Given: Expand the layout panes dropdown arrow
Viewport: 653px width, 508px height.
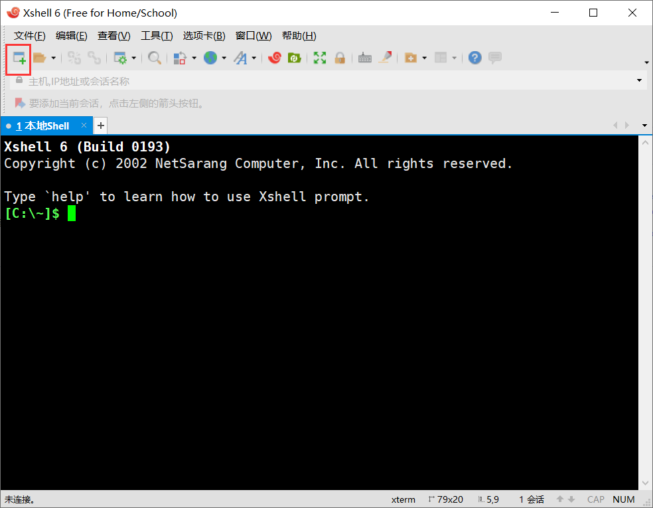Looking at the screenshot, I should tap(455, 58).
